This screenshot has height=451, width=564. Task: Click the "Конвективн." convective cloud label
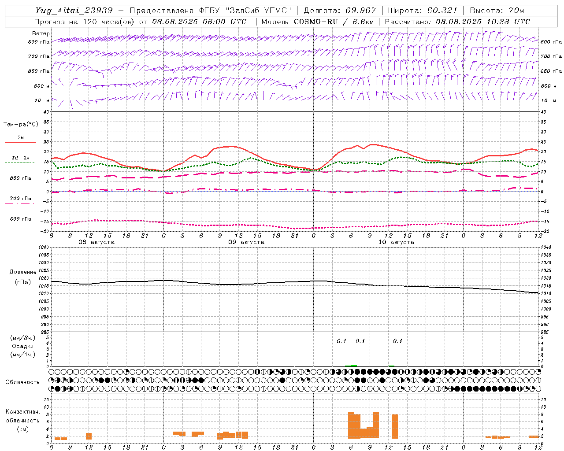pyautogui.click(x=23, y=412)
